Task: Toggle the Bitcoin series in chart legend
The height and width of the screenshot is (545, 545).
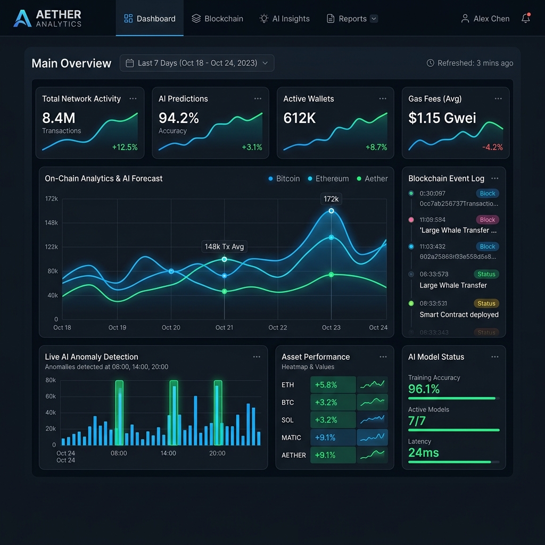Action: [284, 179]
